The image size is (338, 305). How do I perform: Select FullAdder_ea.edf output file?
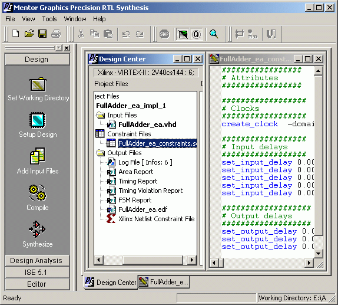143,209
